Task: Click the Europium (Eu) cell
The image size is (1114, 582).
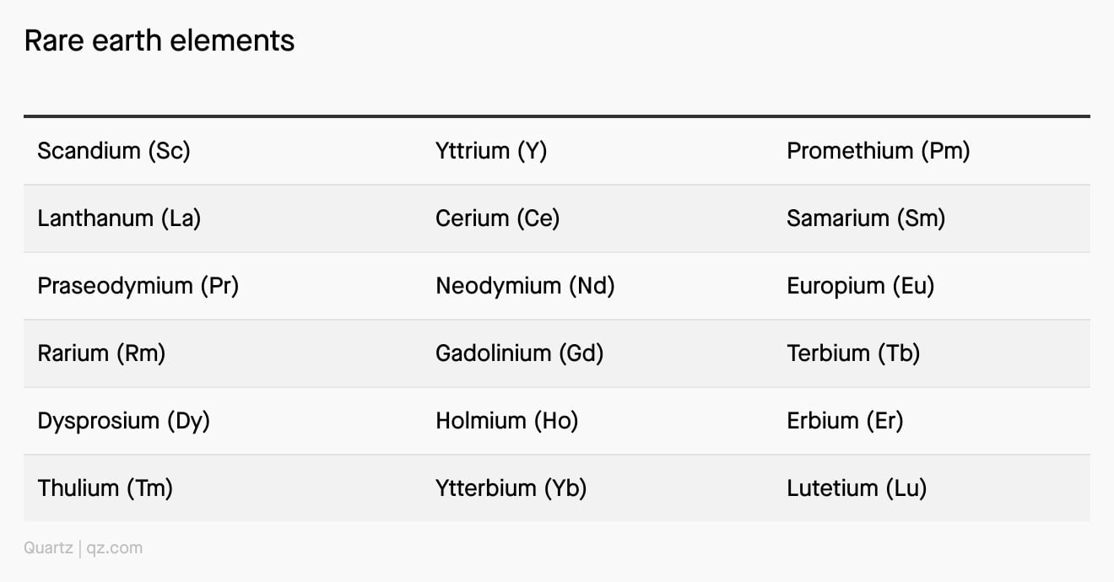Action: 861,286
